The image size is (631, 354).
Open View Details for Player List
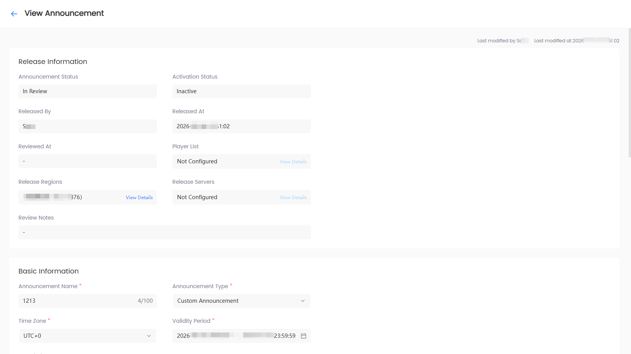click(x=293, y=161)
